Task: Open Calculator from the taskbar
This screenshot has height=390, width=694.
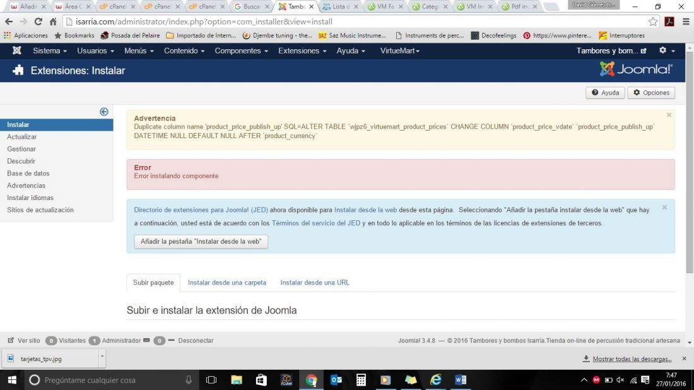Action: [x=361, y=380]
